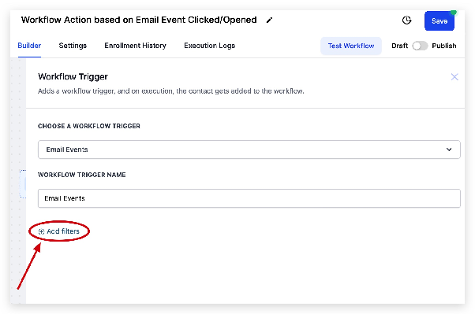Save the workflow
The image size is (475, 314).
point(439,20)
